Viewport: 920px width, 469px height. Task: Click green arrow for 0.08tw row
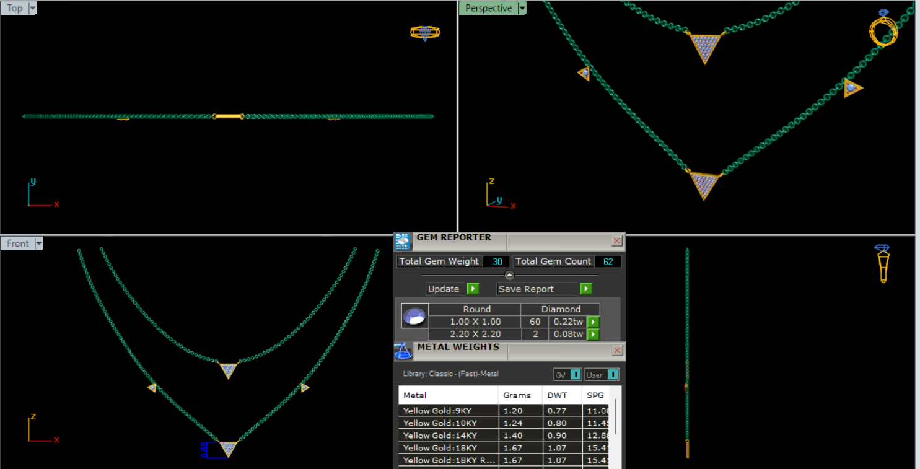pos(593,335)
